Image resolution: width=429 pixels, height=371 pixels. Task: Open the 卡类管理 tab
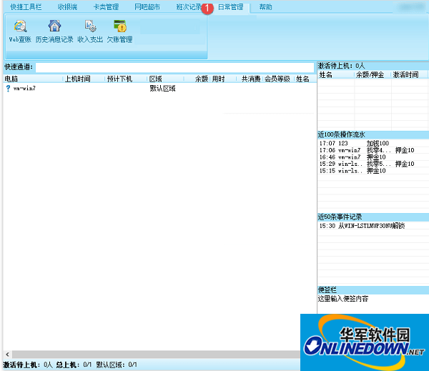tap(106, 7)
